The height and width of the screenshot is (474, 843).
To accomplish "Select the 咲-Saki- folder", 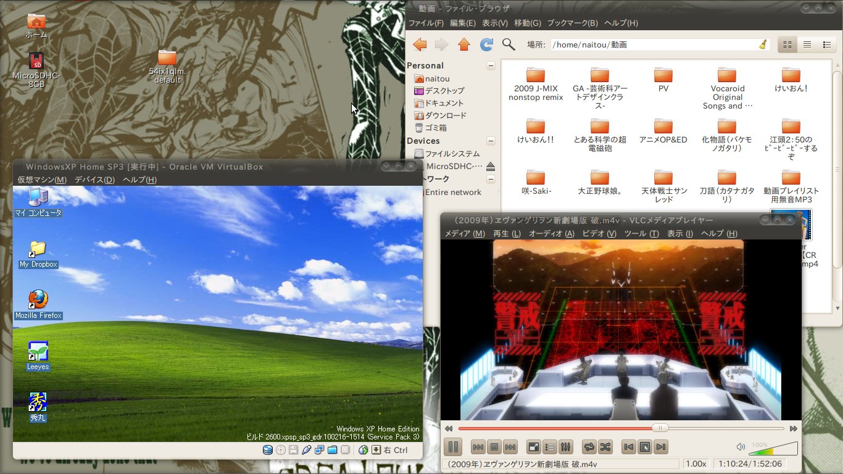I will [x=536, y=183].
